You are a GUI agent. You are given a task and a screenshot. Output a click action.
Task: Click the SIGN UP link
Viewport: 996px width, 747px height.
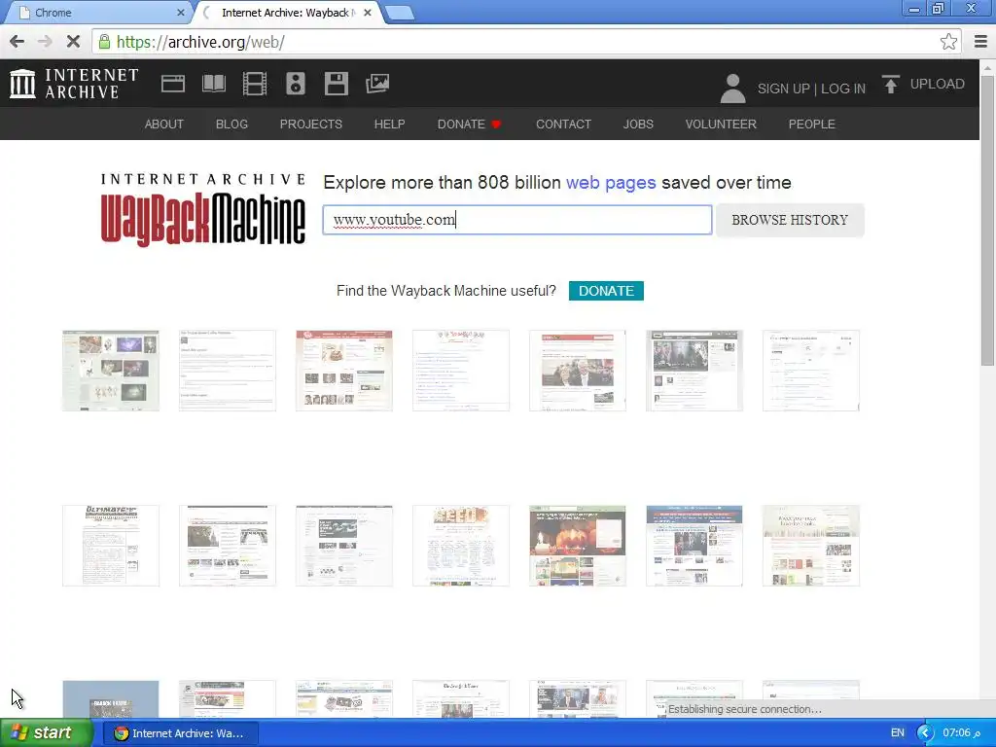tap(783, 89)
